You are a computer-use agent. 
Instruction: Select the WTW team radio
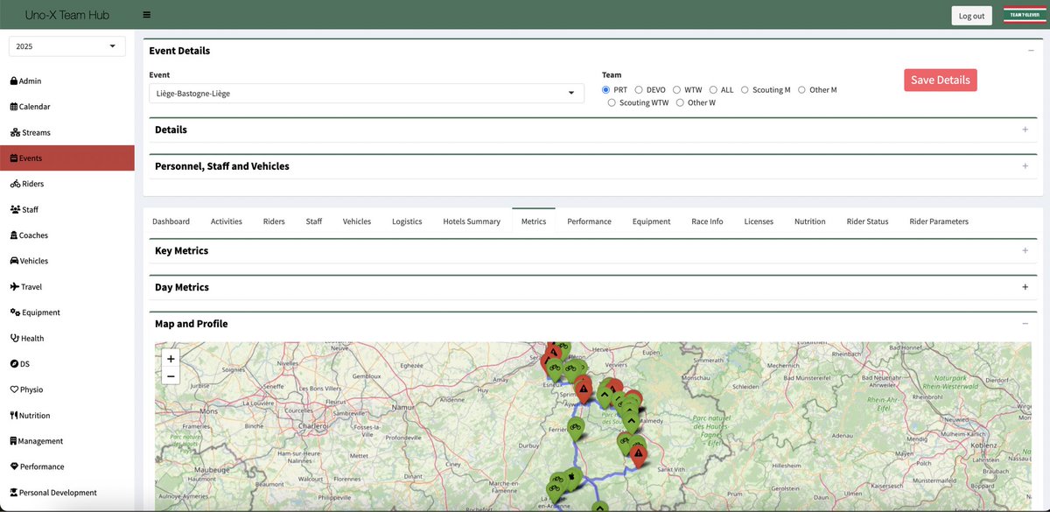coord(677,89)
